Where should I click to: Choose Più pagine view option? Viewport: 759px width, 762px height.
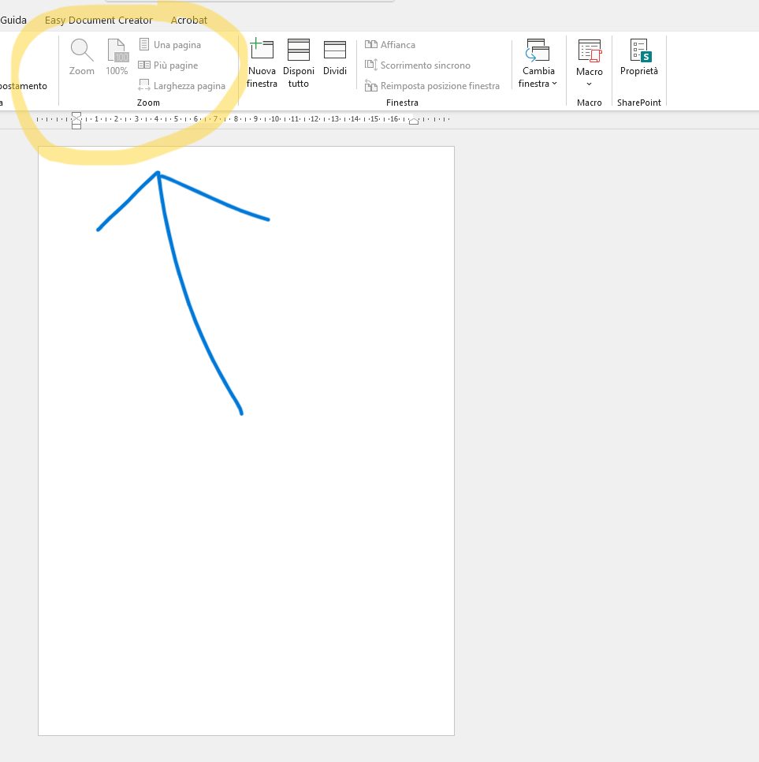[x=169, y=65]
